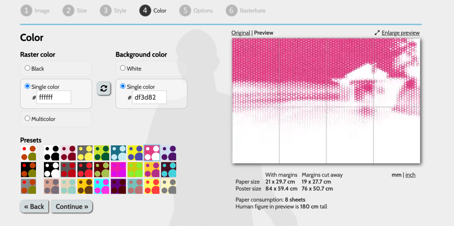Swap raster and background colors
Image resolution: width=454 pixels, height=226 pixels.
pos(103,89)
